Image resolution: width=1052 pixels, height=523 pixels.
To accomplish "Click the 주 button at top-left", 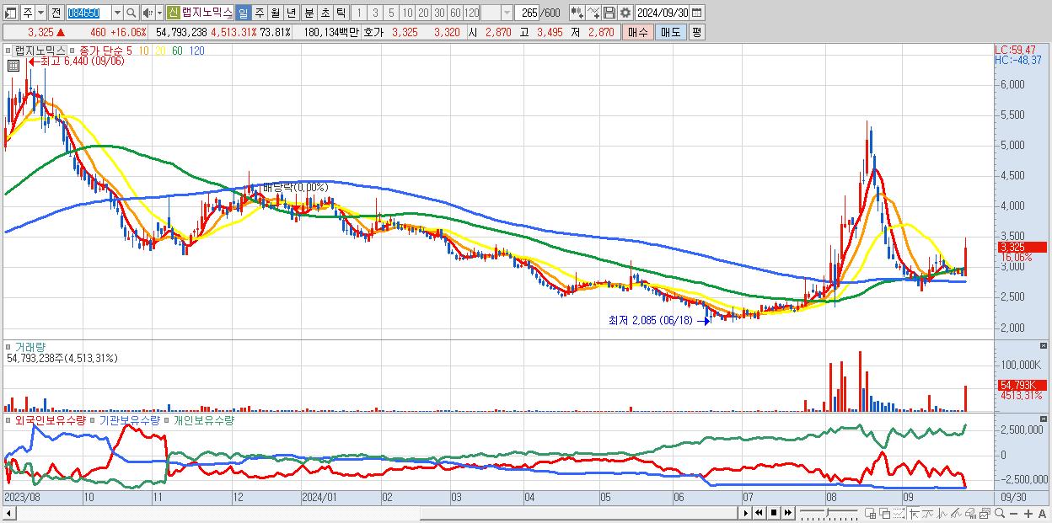I will pos(27,13).
